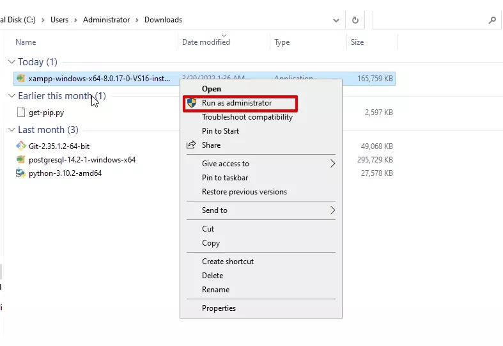This screenshot has width=503, height=346.
Task: Collapse the Last month group
Action: (x=12, y=130)
